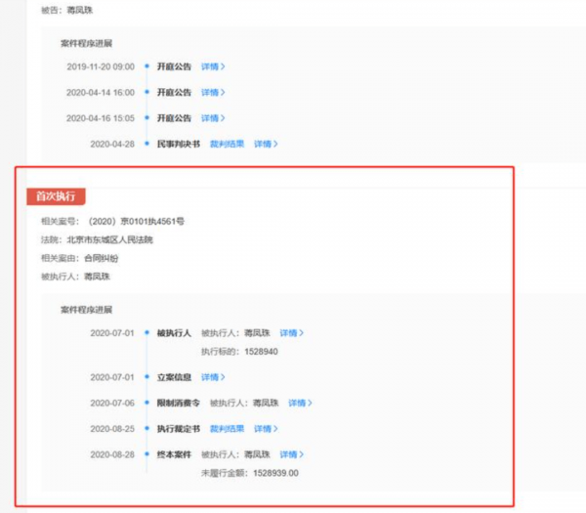View 裁判结果 of the 执行裁定书
The image size is (586, 513).
226,429
